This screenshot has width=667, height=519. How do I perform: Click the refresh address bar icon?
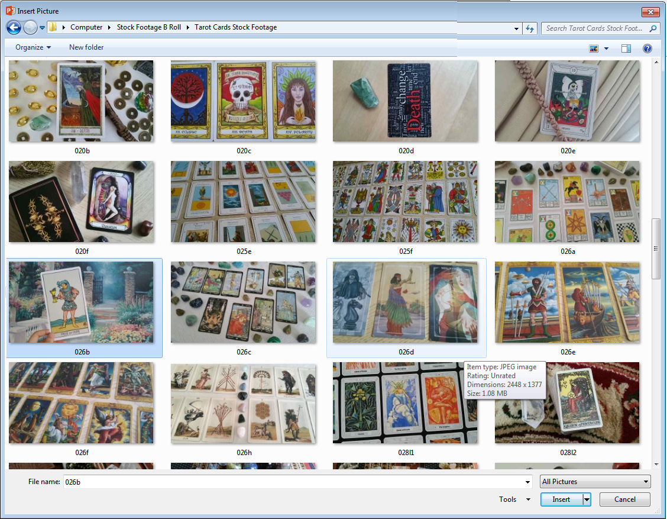click(530, 28)
